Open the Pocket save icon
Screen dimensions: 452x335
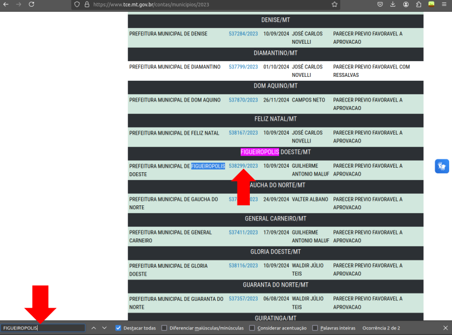click(380, 4)
